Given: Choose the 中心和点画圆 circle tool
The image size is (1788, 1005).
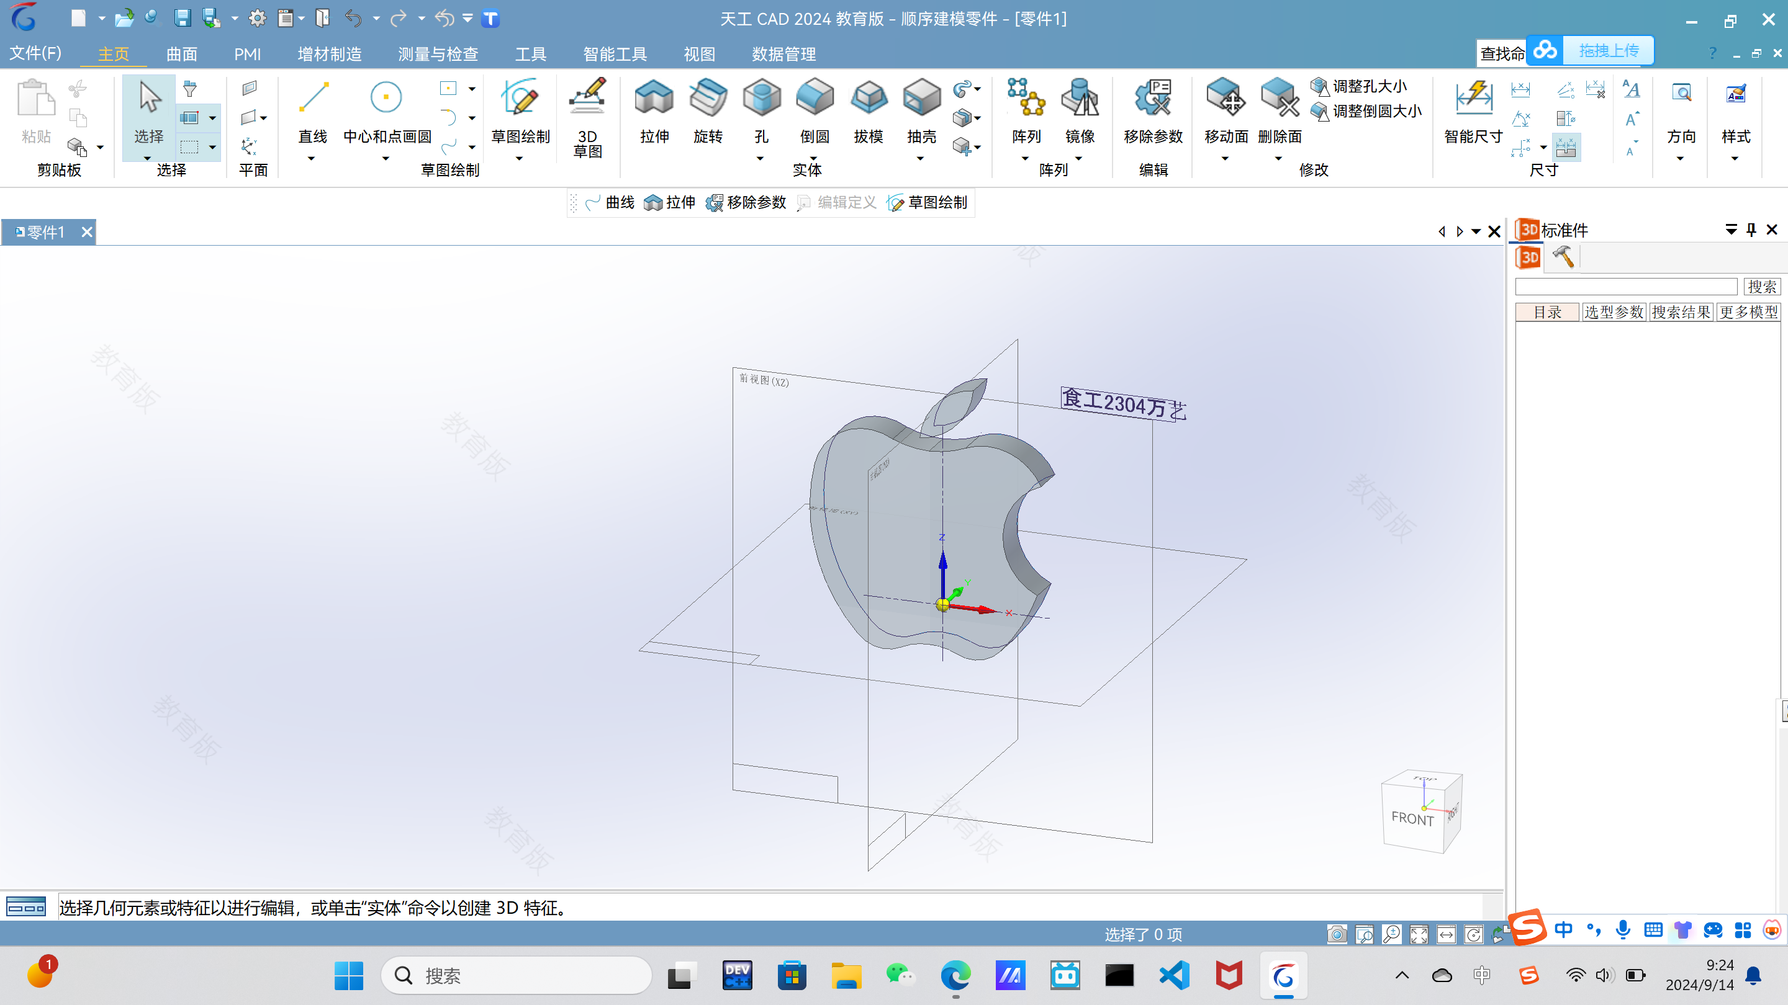Looking at the screenshot, I should tap(387, 111).
